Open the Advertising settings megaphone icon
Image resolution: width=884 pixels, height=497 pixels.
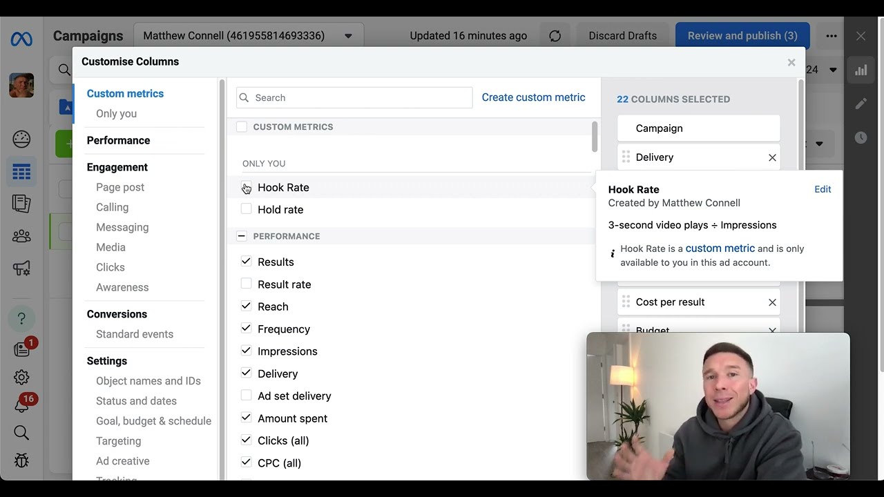click(21, 269)
